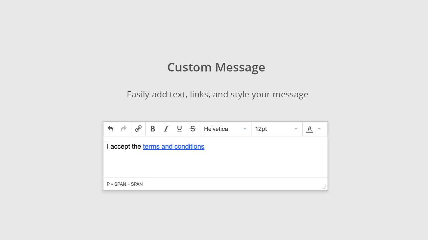Select the first SPAN in the status breadcrumb

[x=120, y=184]
